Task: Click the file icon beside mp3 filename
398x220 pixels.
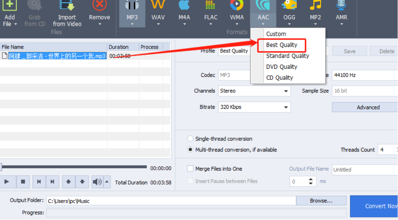Action: click(4, 56)
